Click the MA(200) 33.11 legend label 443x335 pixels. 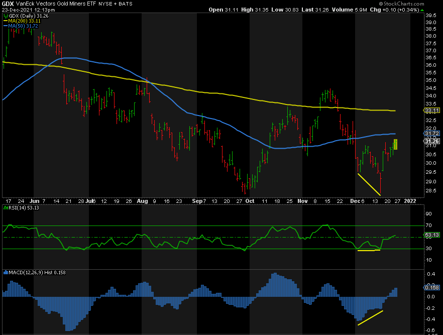click(x=25, y=21)
